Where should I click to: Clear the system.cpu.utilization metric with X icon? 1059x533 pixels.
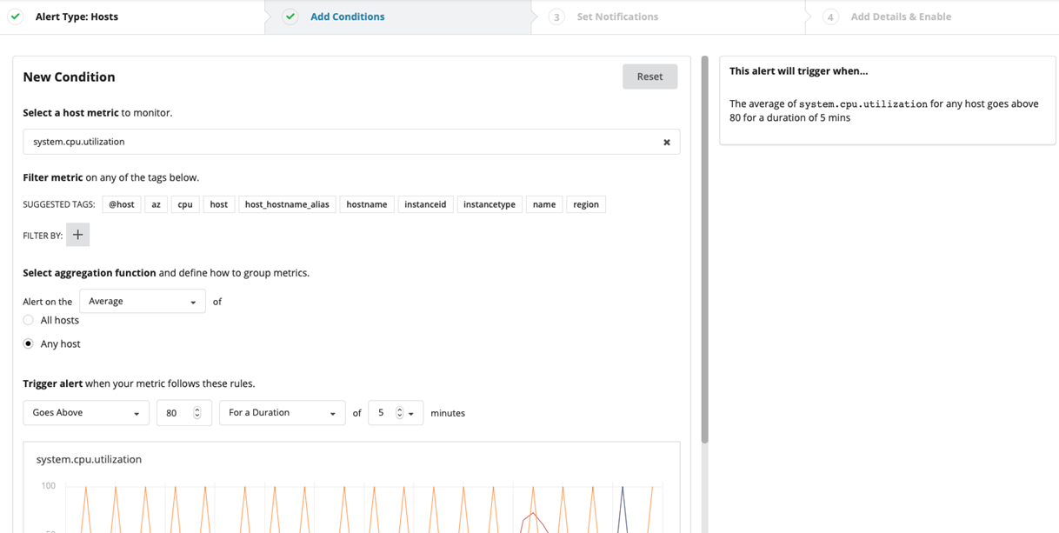(667, 143)
